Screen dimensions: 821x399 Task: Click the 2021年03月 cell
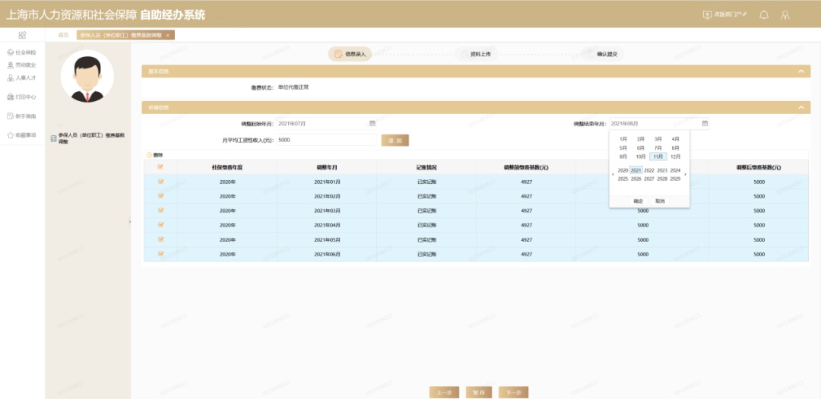click(327, 211)
